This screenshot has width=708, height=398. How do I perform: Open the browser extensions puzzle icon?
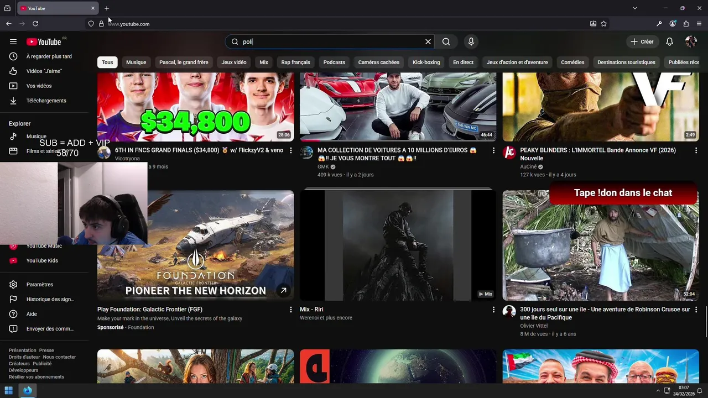686,24
